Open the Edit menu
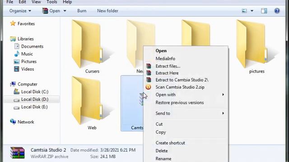289x162 pixels. coord(22,2)
